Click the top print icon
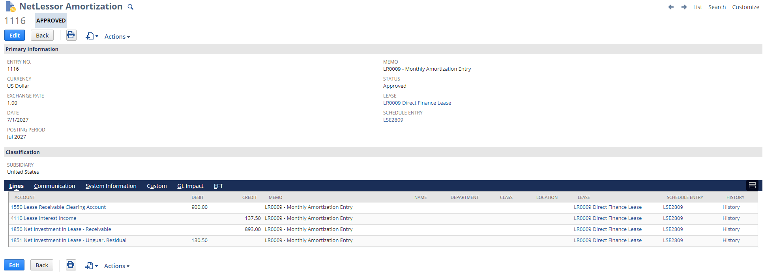Screen dimensions: 764x274 point(71,36)
